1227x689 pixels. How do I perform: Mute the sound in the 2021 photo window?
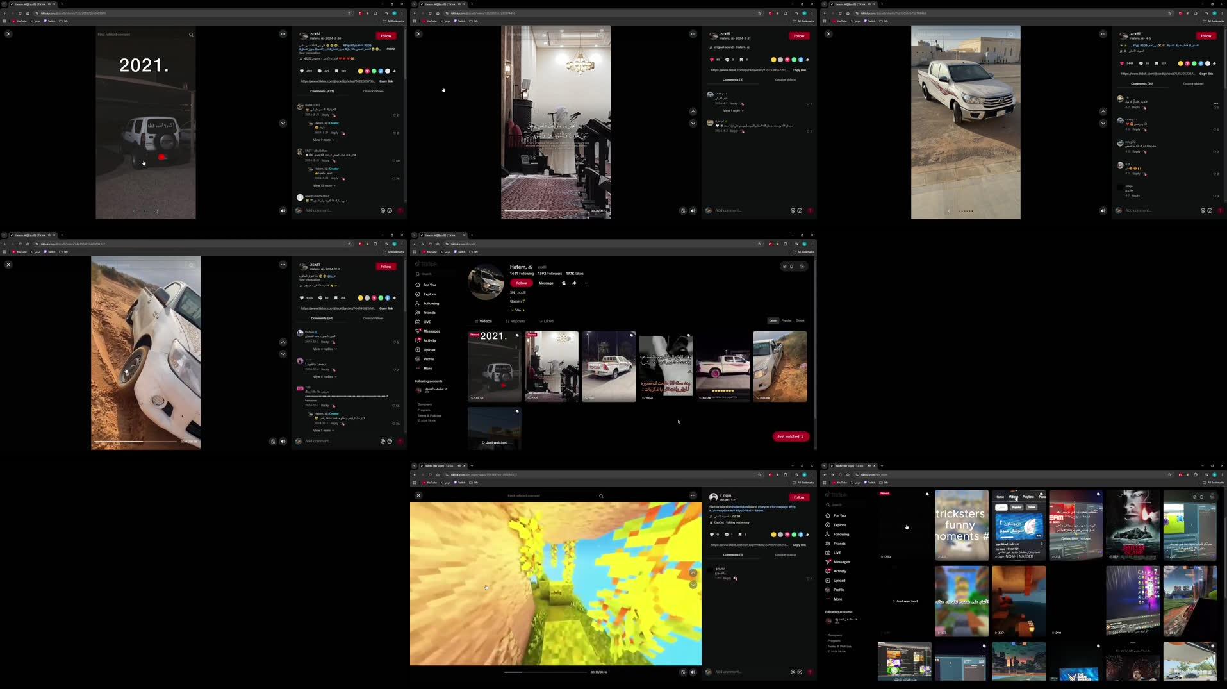click(283, 210)
